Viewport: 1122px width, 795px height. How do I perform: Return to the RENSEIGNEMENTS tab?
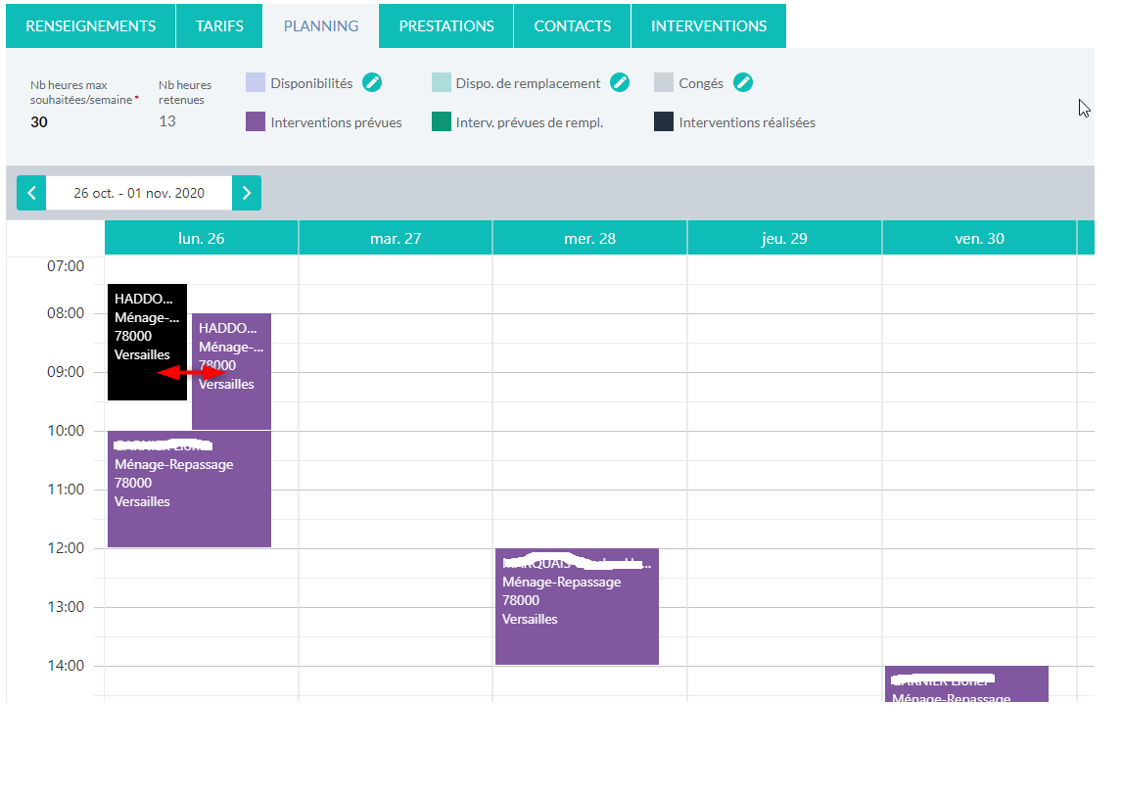[x=89, y=25]
